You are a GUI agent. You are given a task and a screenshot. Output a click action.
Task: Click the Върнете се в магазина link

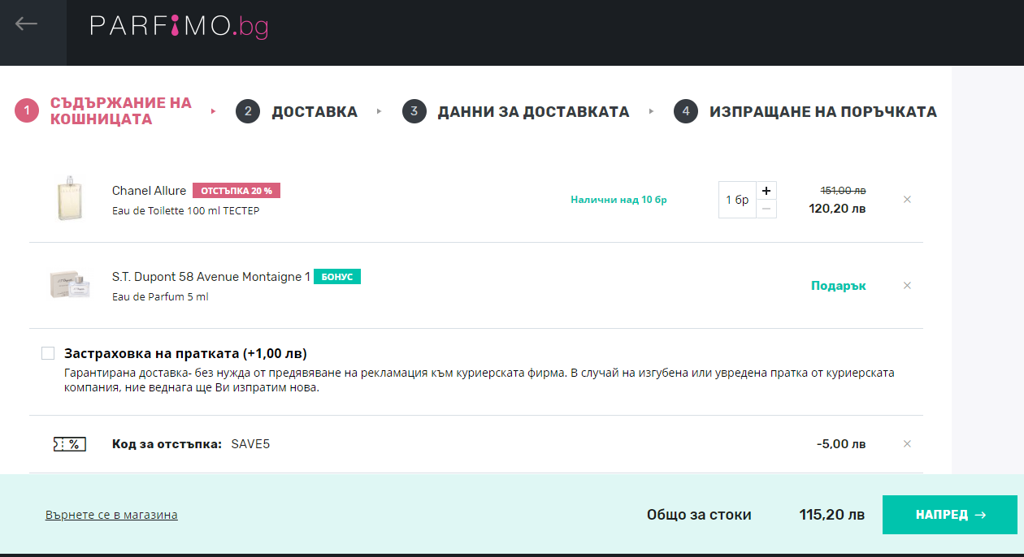coord(111,515)
